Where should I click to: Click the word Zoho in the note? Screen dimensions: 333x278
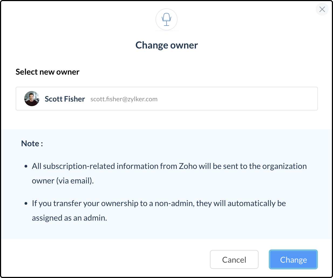(x=188, y=166)
